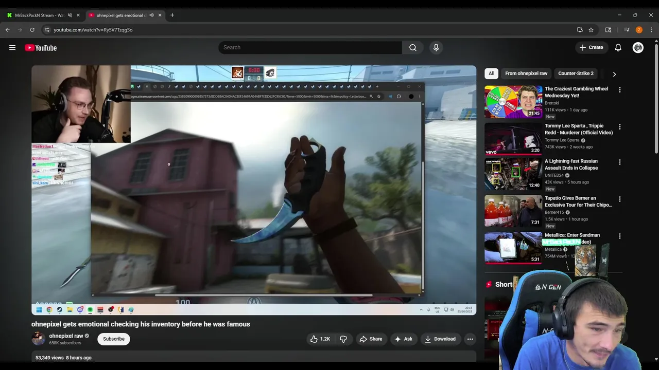
Task: Open UNITED24 channel name in recommendations
Action: [553, 175]
